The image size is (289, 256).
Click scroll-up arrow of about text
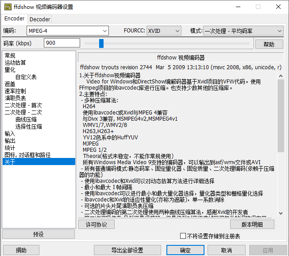click(281, 76)
